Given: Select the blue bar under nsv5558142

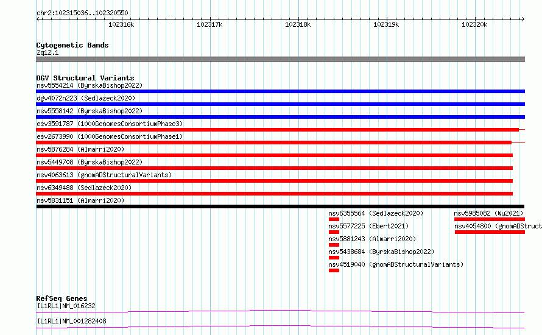Looking at the screenshot, I should click(x=280, y=117).
